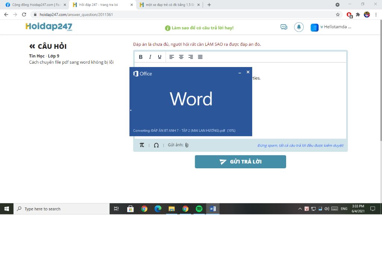Image resolution: width=382 pixels, height=264 pixels.
Task: Open clock showing 3:33 PM
Action: [358, 209]
